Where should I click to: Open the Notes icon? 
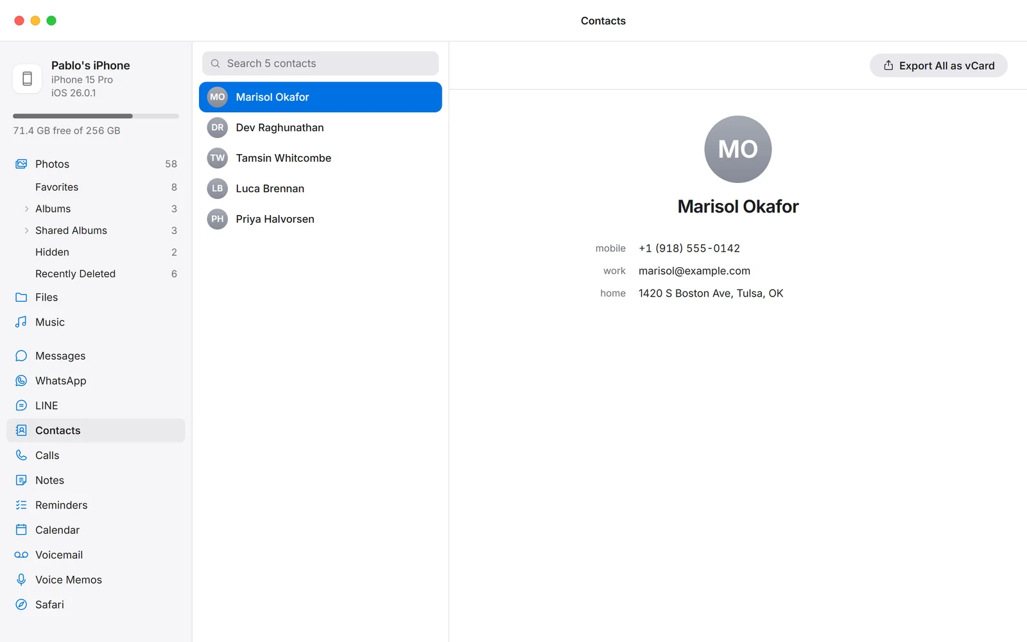[21, 480]
